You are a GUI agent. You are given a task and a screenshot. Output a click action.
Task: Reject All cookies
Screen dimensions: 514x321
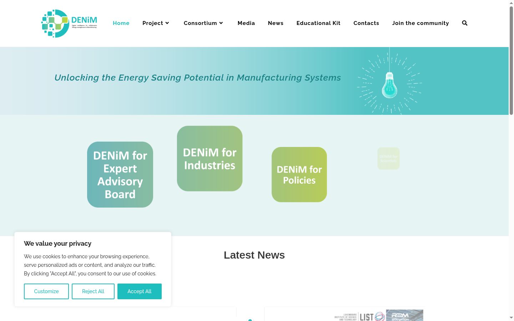pyautogui.click(x=93, y=291)
